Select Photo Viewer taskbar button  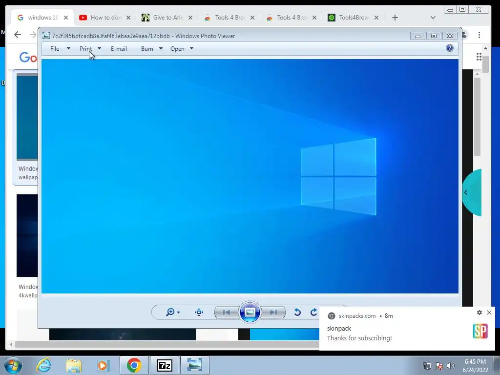tap(195, 365)
